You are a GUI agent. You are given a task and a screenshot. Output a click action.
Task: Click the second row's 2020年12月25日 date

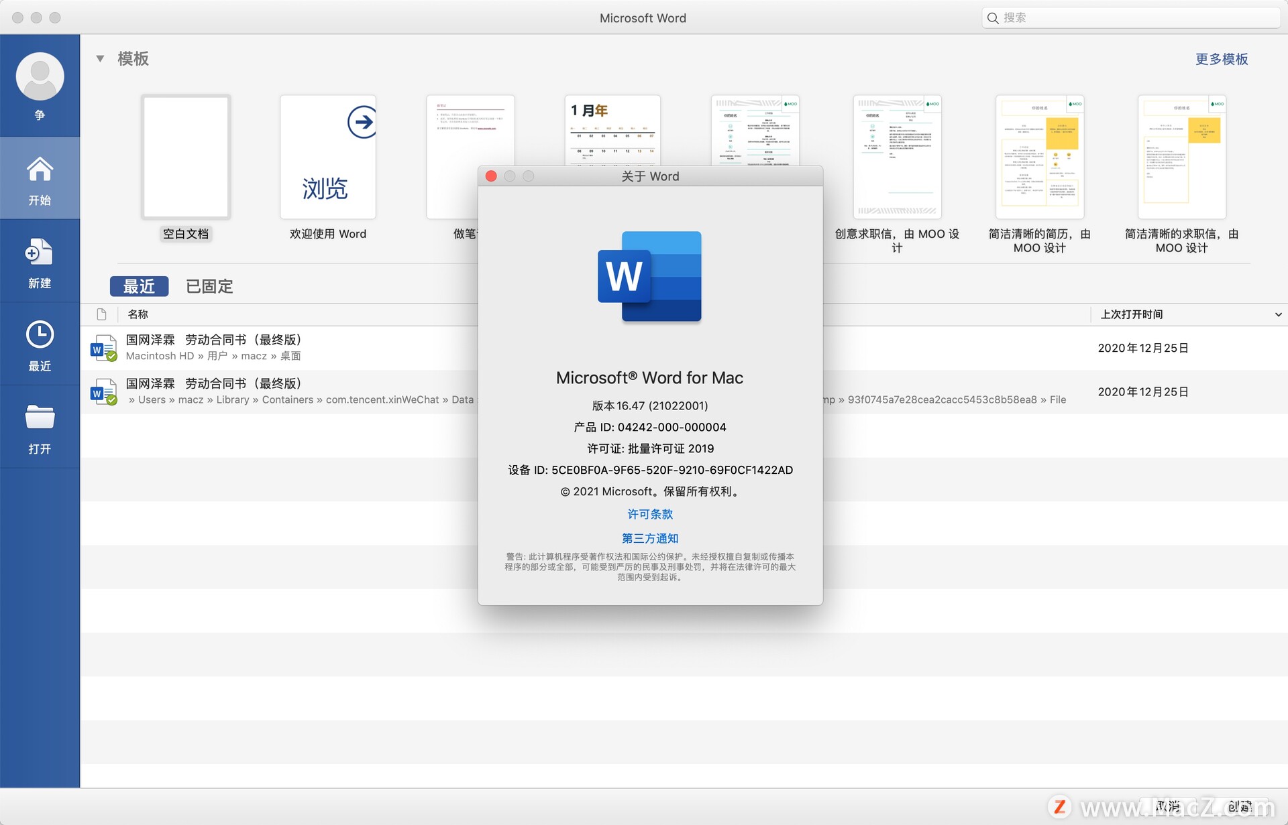tap(1143, 391)
